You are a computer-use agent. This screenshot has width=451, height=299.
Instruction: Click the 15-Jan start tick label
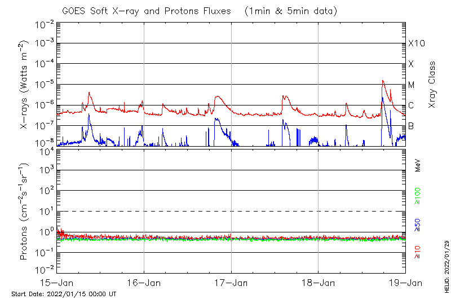pyautogui.click(x=57, y=283)
